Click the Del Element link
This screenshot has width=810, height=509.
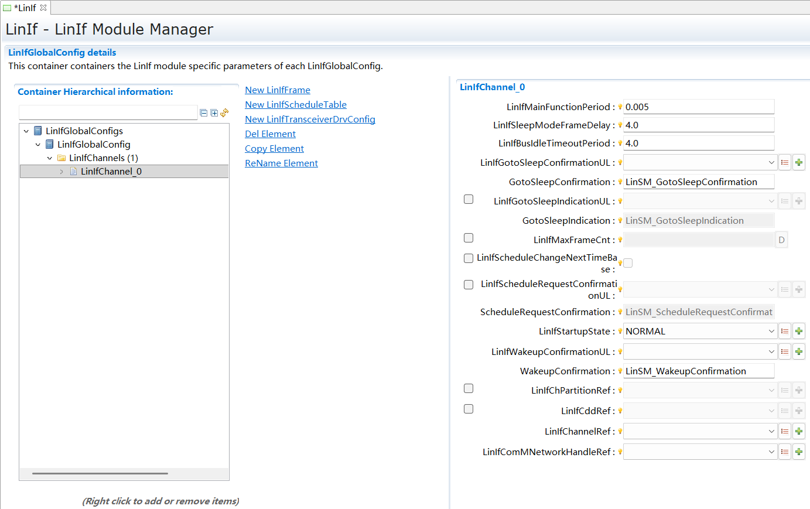pyautogui.click(x=270, y=134)
